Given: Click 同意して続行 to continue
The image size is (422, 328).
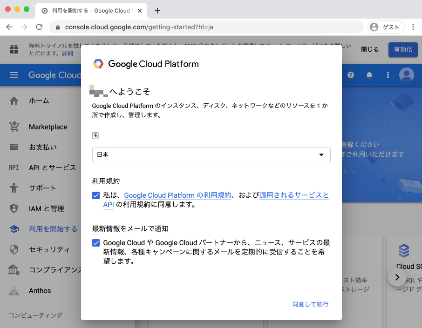Looking at the screenshot, I should point(310,304).
